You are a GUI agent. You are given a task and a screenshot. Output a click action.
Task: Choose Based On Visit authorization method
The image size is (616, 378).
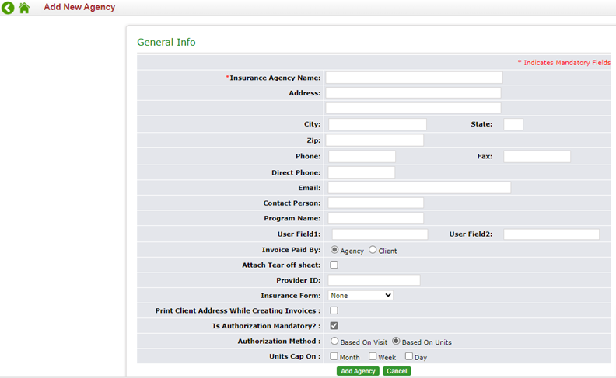coord(334,341)
